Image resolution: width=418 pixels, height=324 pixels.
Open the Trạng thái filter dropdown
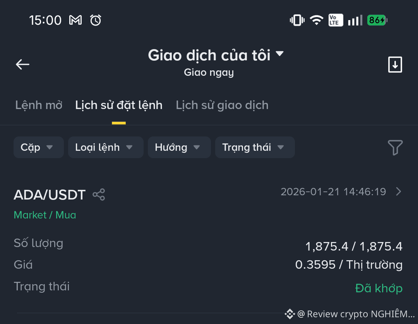click(255, 147)
